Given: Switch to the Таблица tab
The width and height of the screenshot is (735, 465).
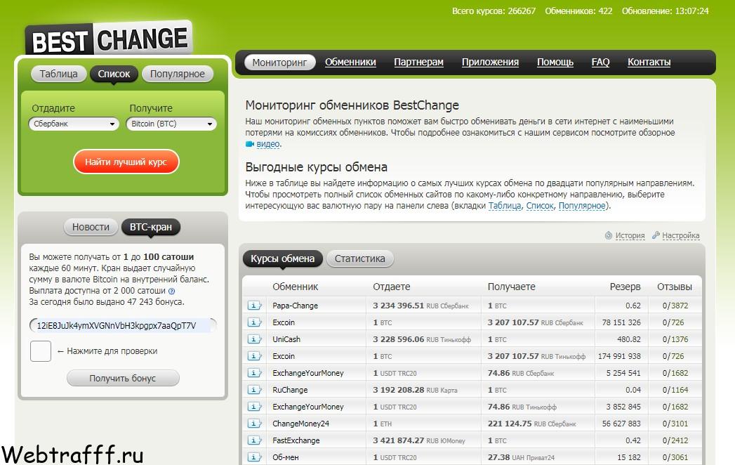Looking at the screenshot, I should (x=58, y=74).
